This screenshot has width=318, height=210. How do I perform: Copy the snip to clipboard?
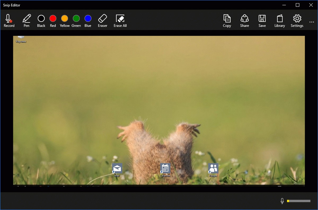point(227,21)
